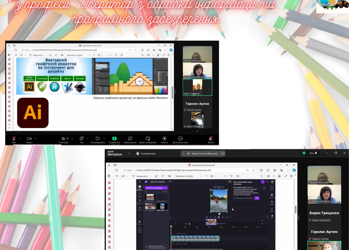Start recording with the Record icon
The width and height of the screenshot is (349, 250).
point(164,138)
